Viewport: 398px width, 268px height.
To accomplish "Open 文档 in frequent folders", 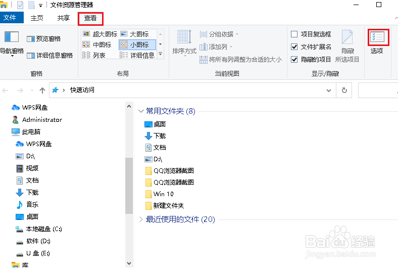I will tap(155, 148).
